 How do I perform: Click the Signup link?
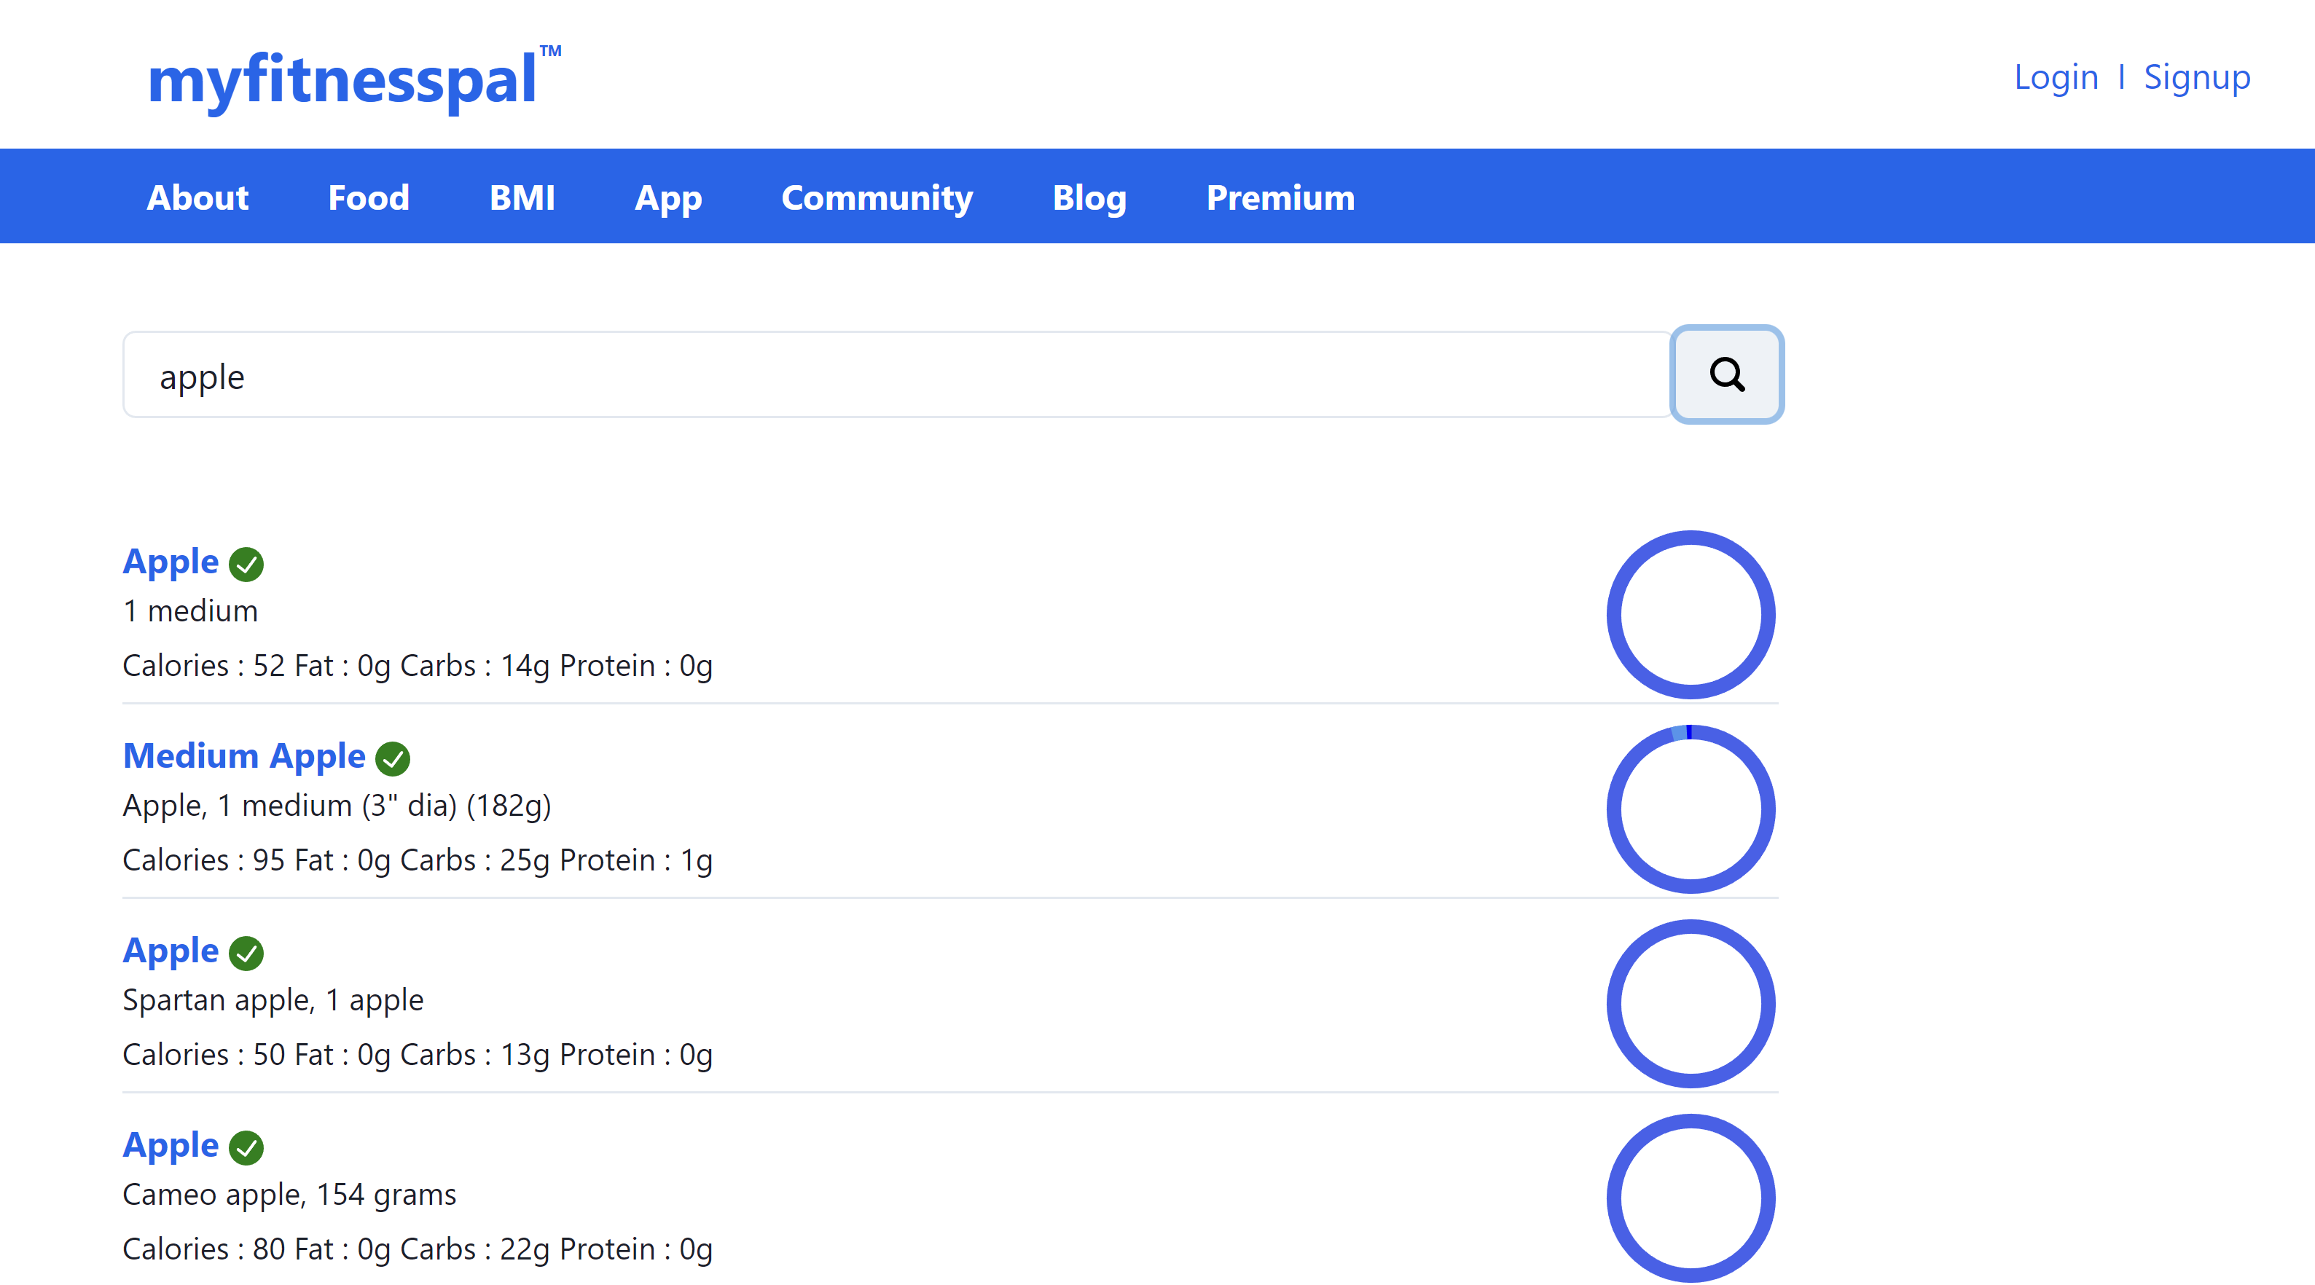pyautogui.click(x=2197, y=77)
